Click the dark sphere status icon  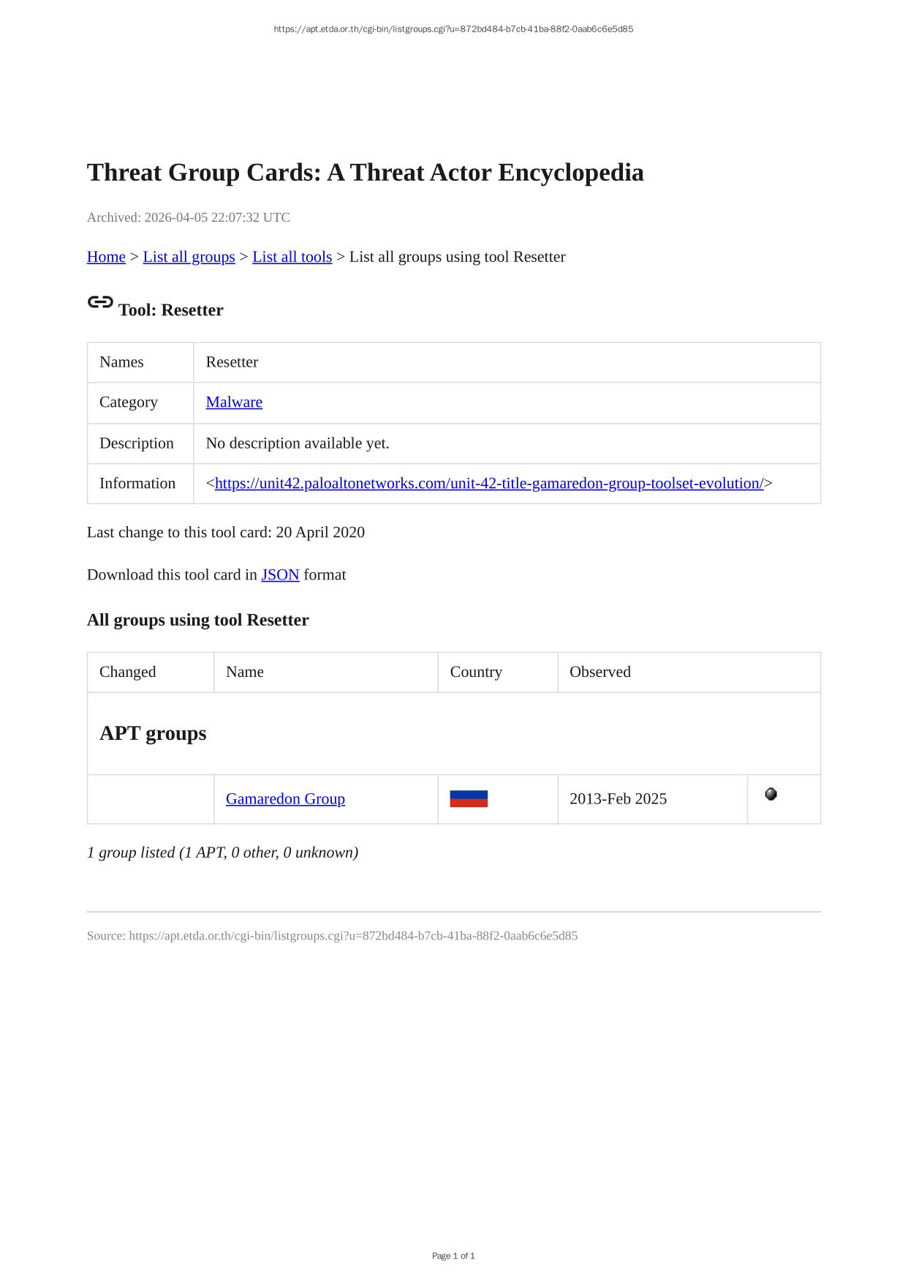[x=771, y=794]
